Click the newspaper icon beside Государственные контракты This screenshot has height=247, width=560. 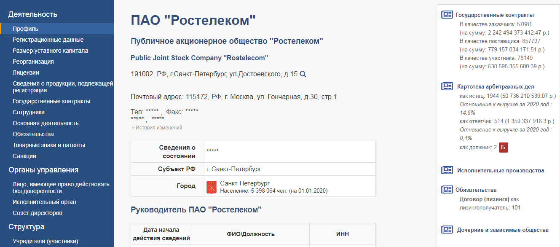[447, 15]
